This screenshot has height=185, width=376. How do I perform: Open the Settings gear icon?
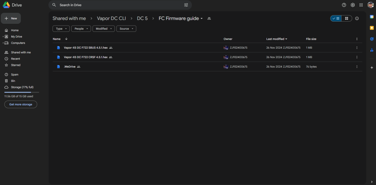352,5
